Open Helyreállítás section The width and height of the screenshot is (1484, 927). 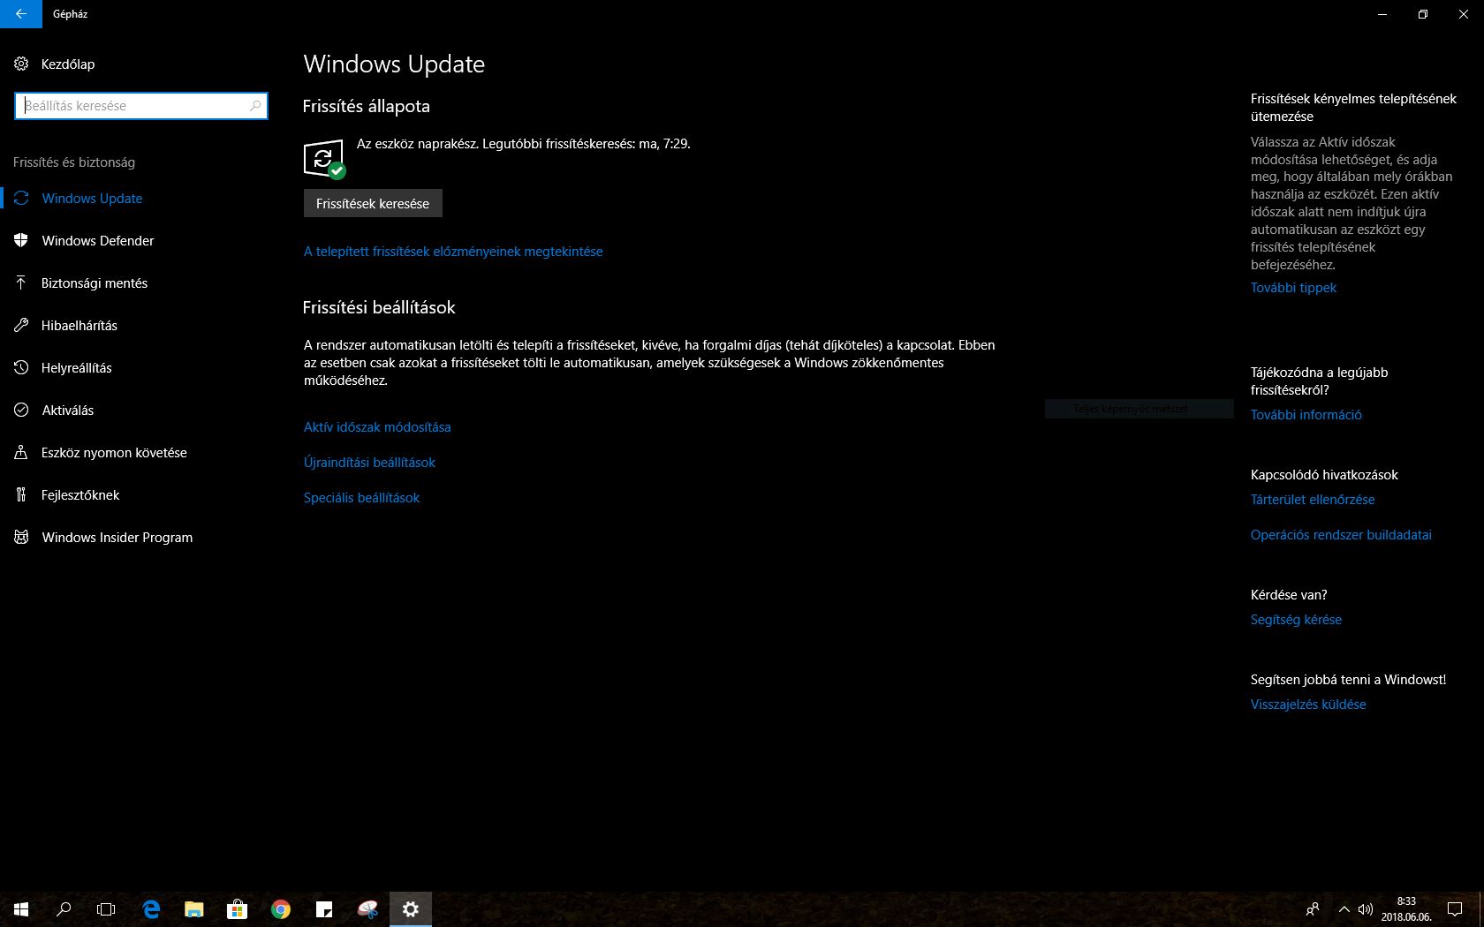tap(77, 368)
